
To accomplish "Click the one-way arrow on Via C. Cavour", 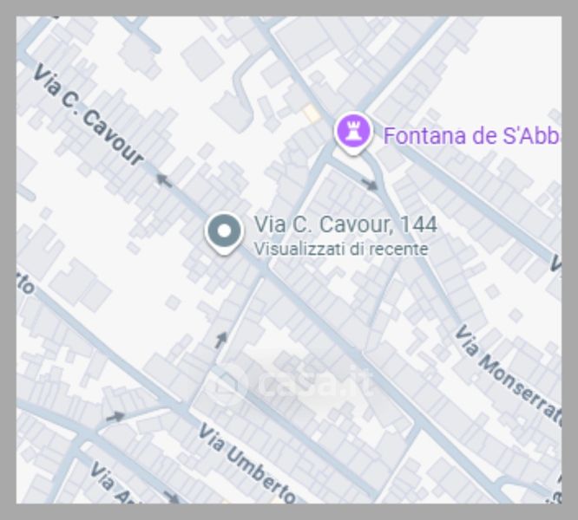I will pyautogui.click(x=164, y=180).
